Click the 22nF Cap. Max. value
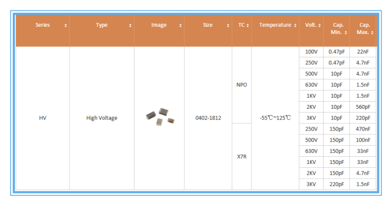Viewport: 392px width, 206px height. tap(362, 52)
